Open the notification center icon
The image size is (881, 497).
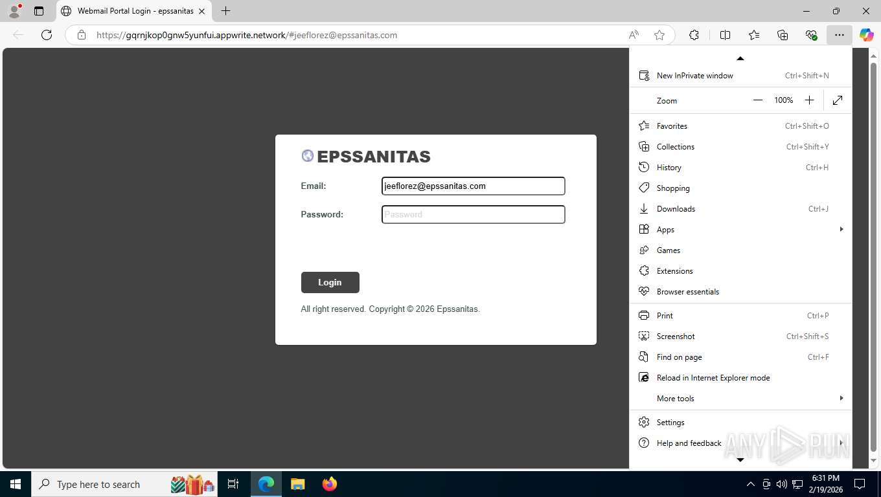pos(860,484)
